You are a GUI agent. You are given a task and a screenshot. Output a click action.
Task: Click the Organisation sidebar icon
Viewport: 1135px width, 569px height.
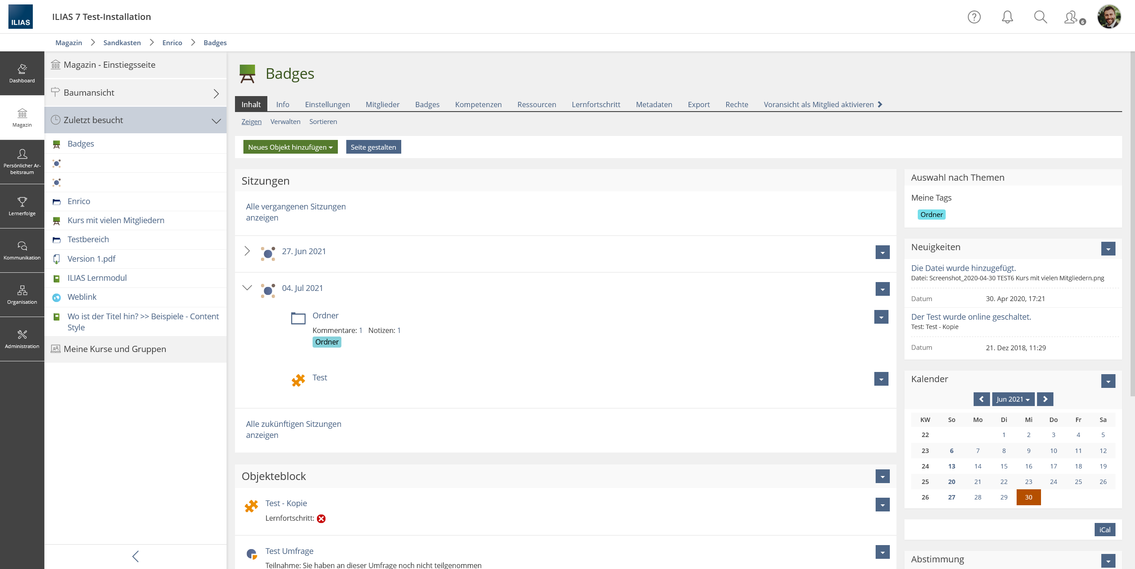(22, 294)
